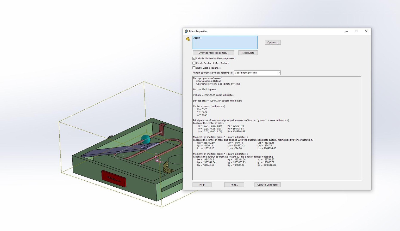
Task: Enable Create Center of Mass feature
Action: click(194, 63)
